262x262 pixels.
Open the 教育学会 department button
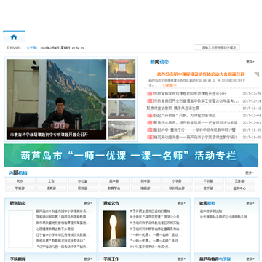(x=114, y=188)
